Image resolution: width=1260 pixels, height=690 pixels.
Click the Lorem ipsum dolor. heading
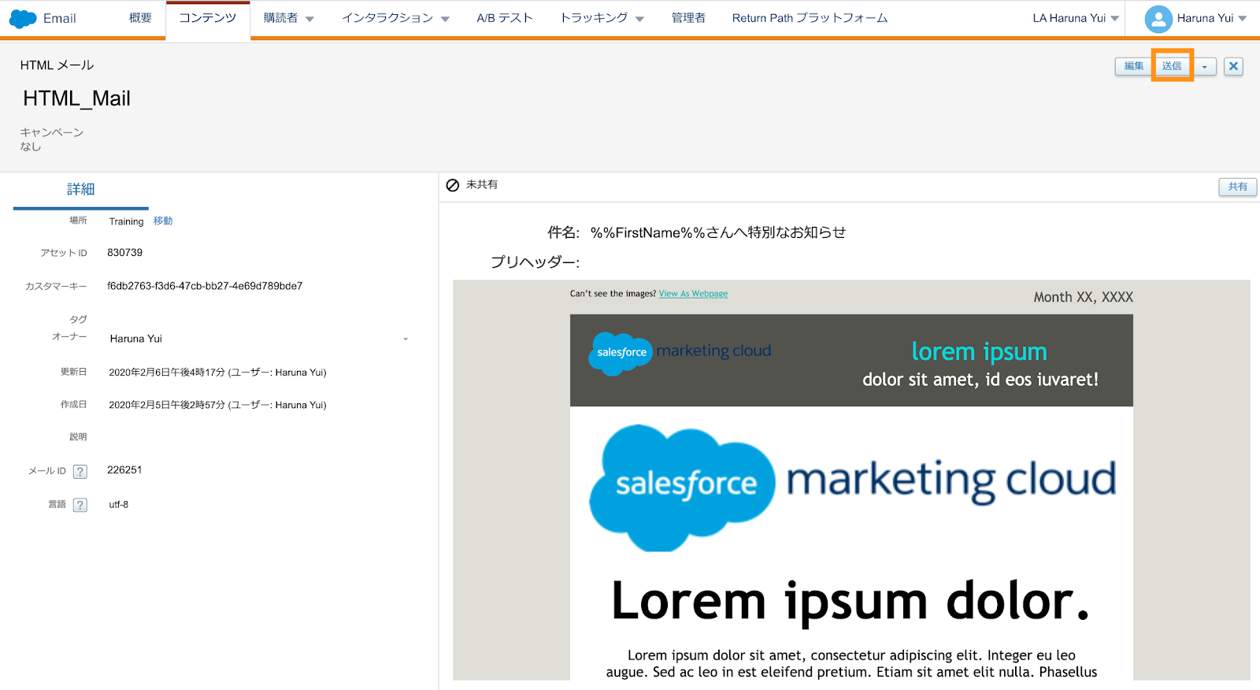(x=851, y=601)
